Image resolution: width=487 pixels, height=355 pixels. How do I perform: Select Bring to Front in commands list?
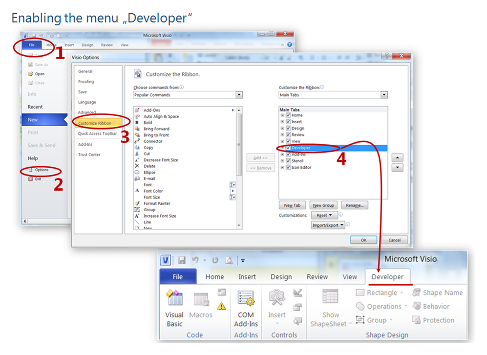[x=156, y=135]
